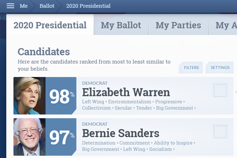Screen dimensions: 237x158
Task: Open the Elizabeth Warren candidate name
Action: point(126,92)
